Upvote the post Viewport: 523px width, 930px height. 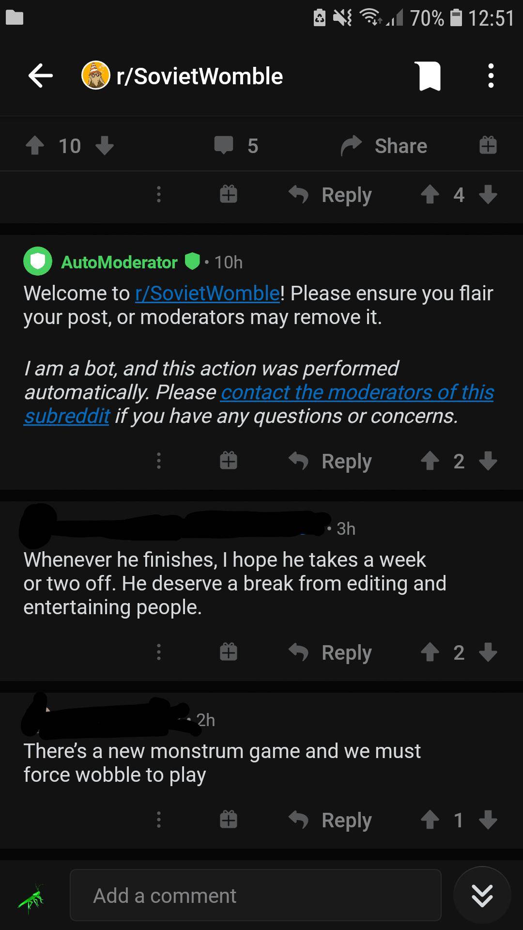[34, 145]
